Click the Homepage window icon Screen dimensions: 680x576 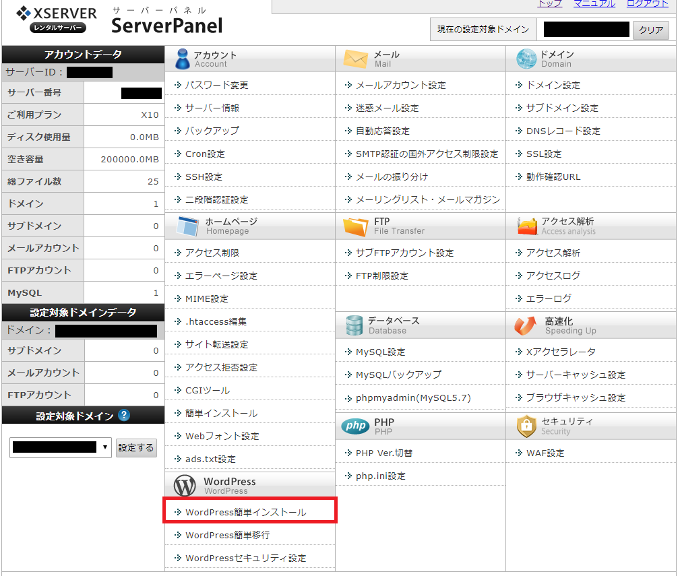[188, 226]
